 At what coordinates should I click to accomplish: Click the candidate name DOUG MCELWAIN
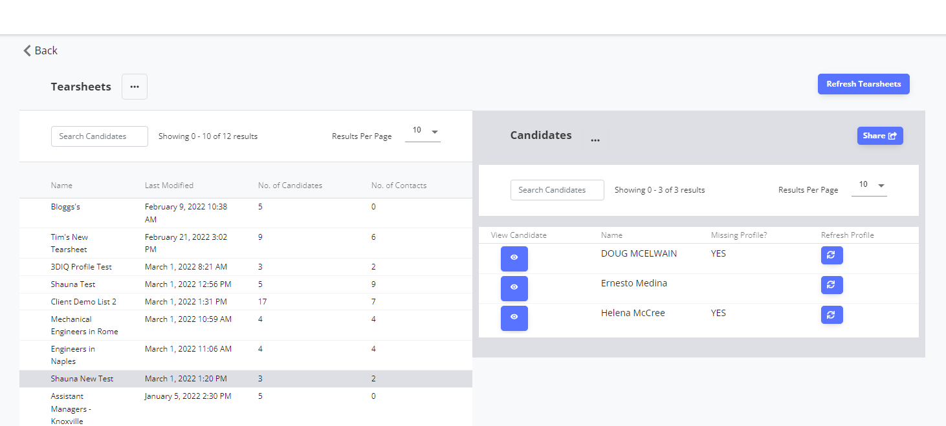(x=639, y=253)
